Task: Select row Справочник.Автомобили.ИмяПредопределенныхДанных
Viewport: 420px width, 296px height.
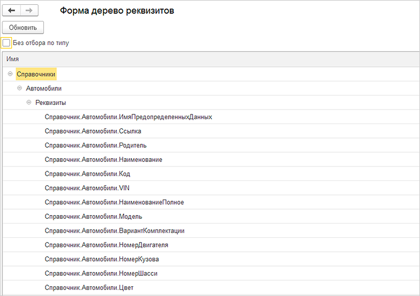Action: click(x=211, y=117)
